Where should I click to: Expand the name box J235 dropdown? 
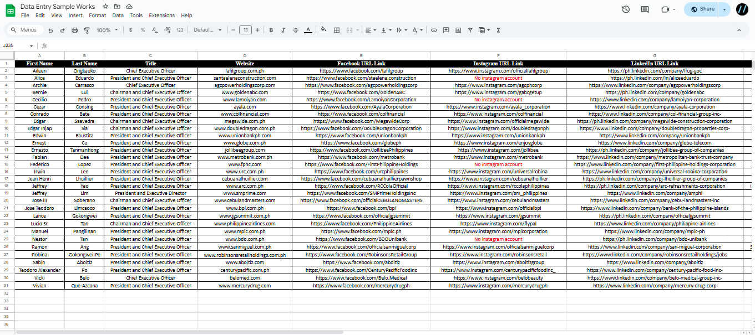point(31,46)
